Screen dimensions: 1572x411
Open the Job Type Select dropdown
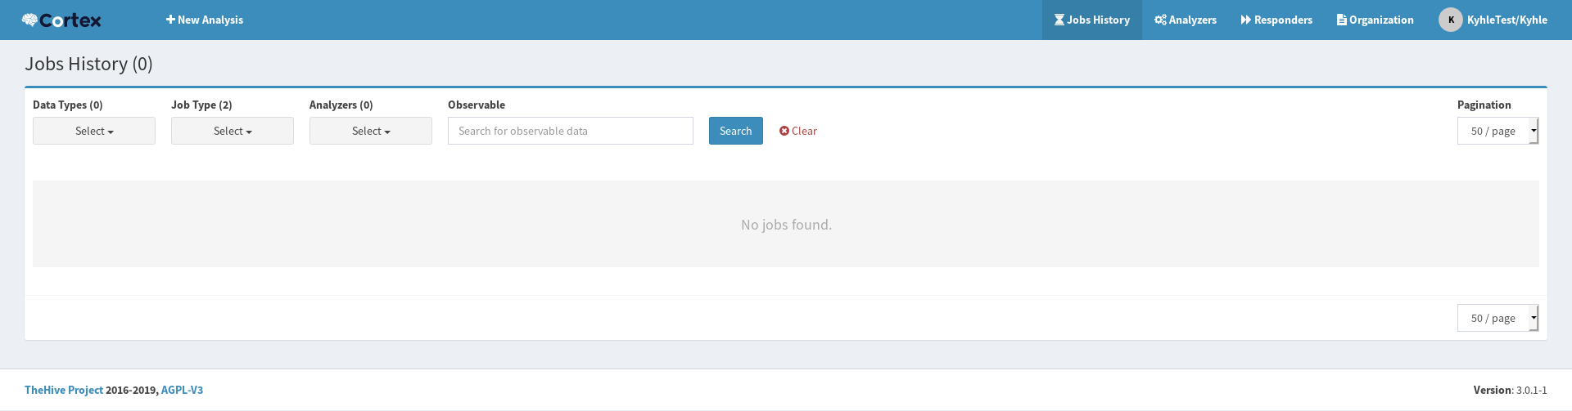point(233,131)
